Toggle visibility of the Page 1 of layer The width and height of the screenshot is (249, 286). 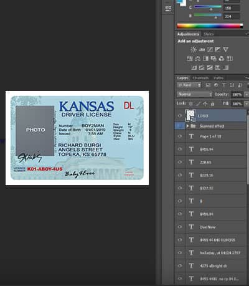pyautogui.click(x=180, y=136)
